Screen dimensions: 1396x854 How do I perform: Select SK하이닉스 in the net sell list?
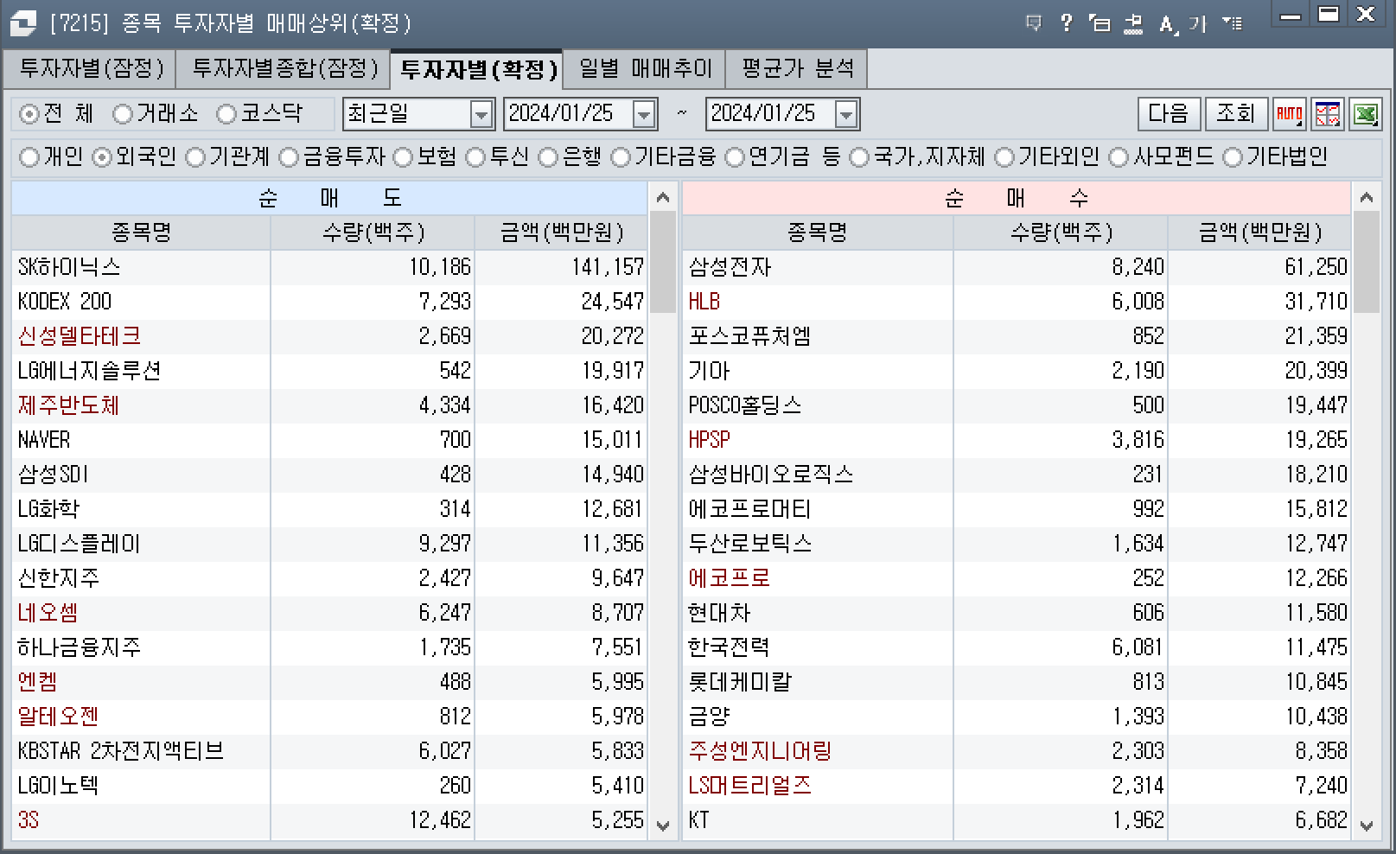click(x=329, y=267)
